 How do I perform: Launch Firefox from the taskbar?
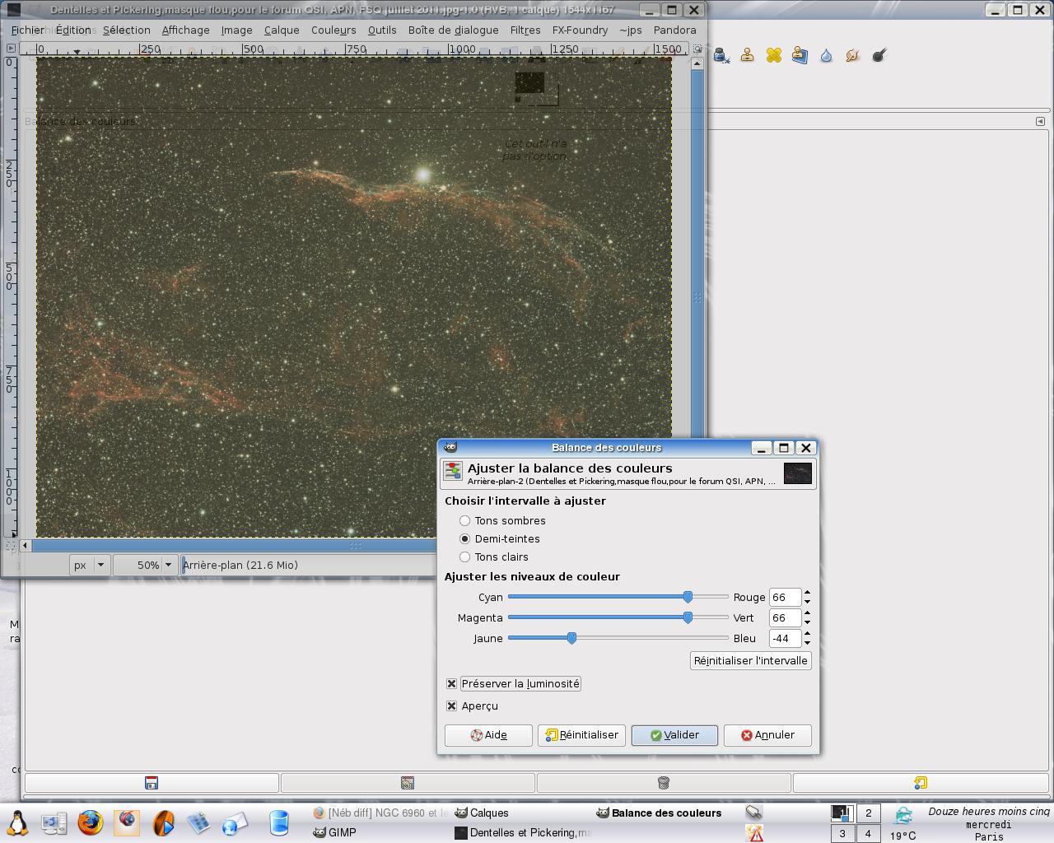[90, 822]
